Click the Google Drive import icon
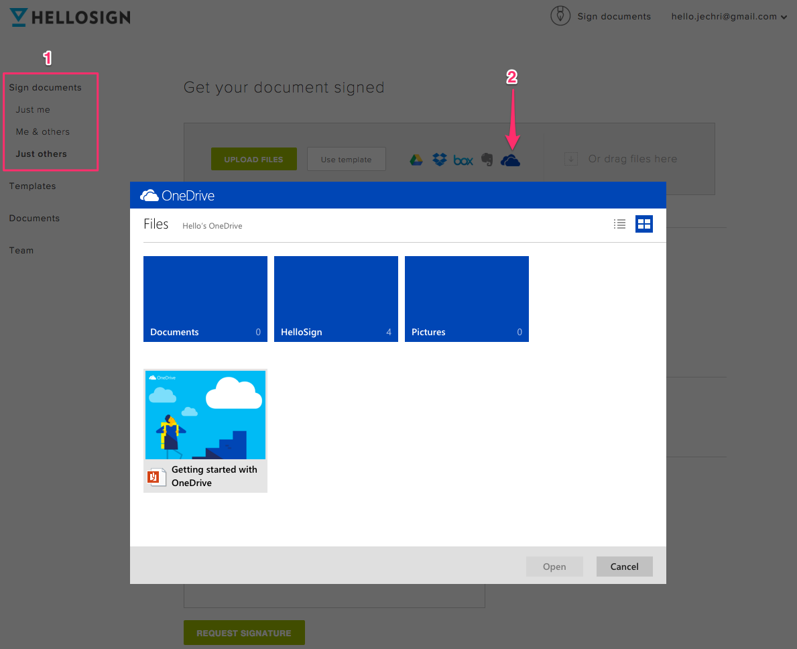This screenshot has width=797, height=649. (416, 160)
